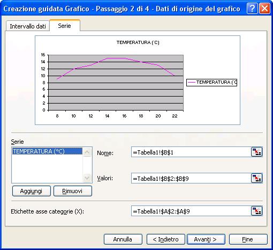Click the Rimuovi button
Viewport: 273px width, 250px height.
73,191
